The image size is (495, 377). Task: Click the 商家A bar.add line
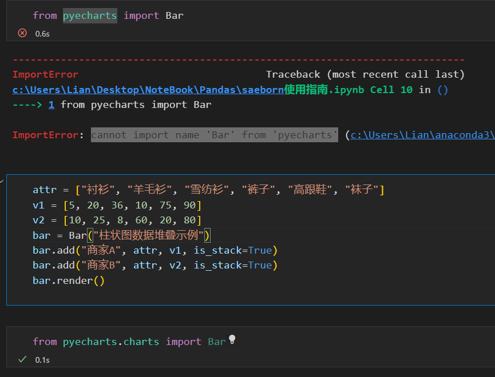[x=155, y=251]
